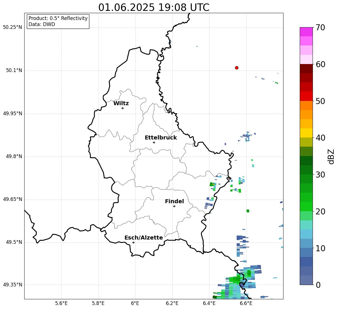338x309 pixels.
Task: Click the 49.35°N latitude label
Action: pyautogui.click(x=13, y=285)
